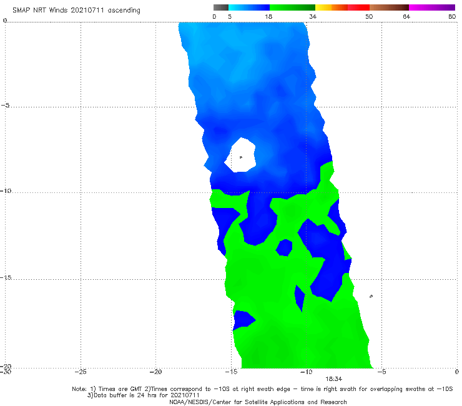Viewport: 462px width, 406px height.
Task: Select the magenta-purple color bar segment
Action: [x=432, y=7]
